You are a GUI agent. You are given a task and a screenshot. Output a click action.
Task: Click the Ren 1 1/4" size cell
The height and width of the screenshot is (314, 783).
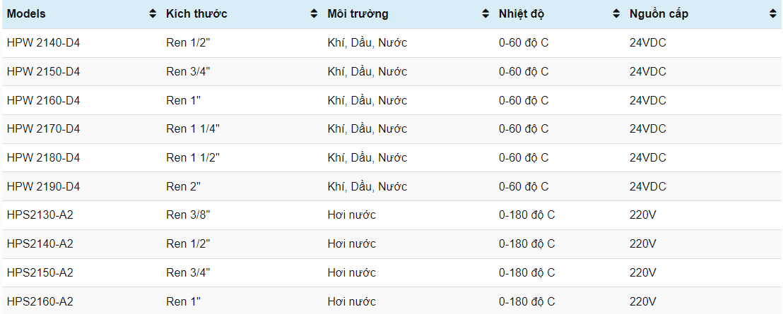pos(193,129)
